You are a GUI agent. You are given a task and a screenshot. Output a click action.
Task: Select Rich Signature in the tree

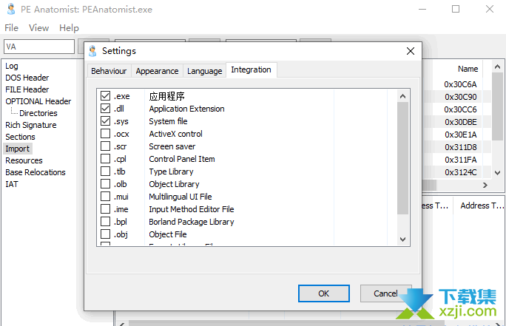[31, 125]
